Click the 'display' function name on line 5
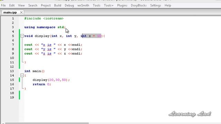The image size is (221, 124). [x=42, y=36]
